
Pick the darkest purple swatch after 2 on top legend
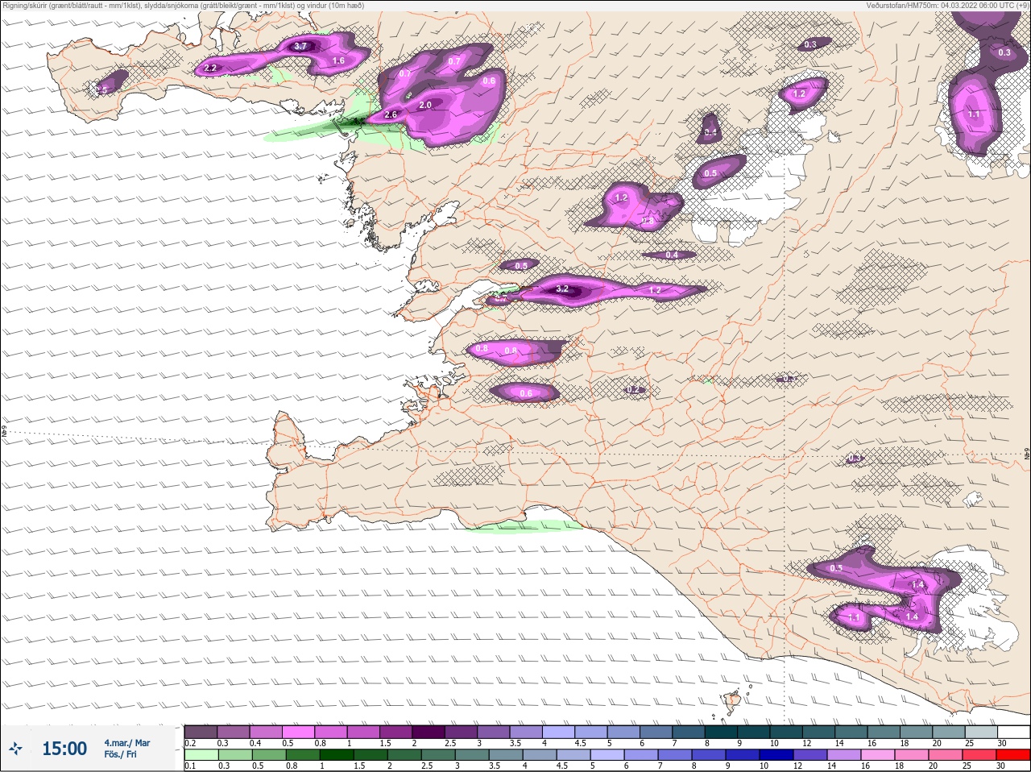tap(429, 732)
